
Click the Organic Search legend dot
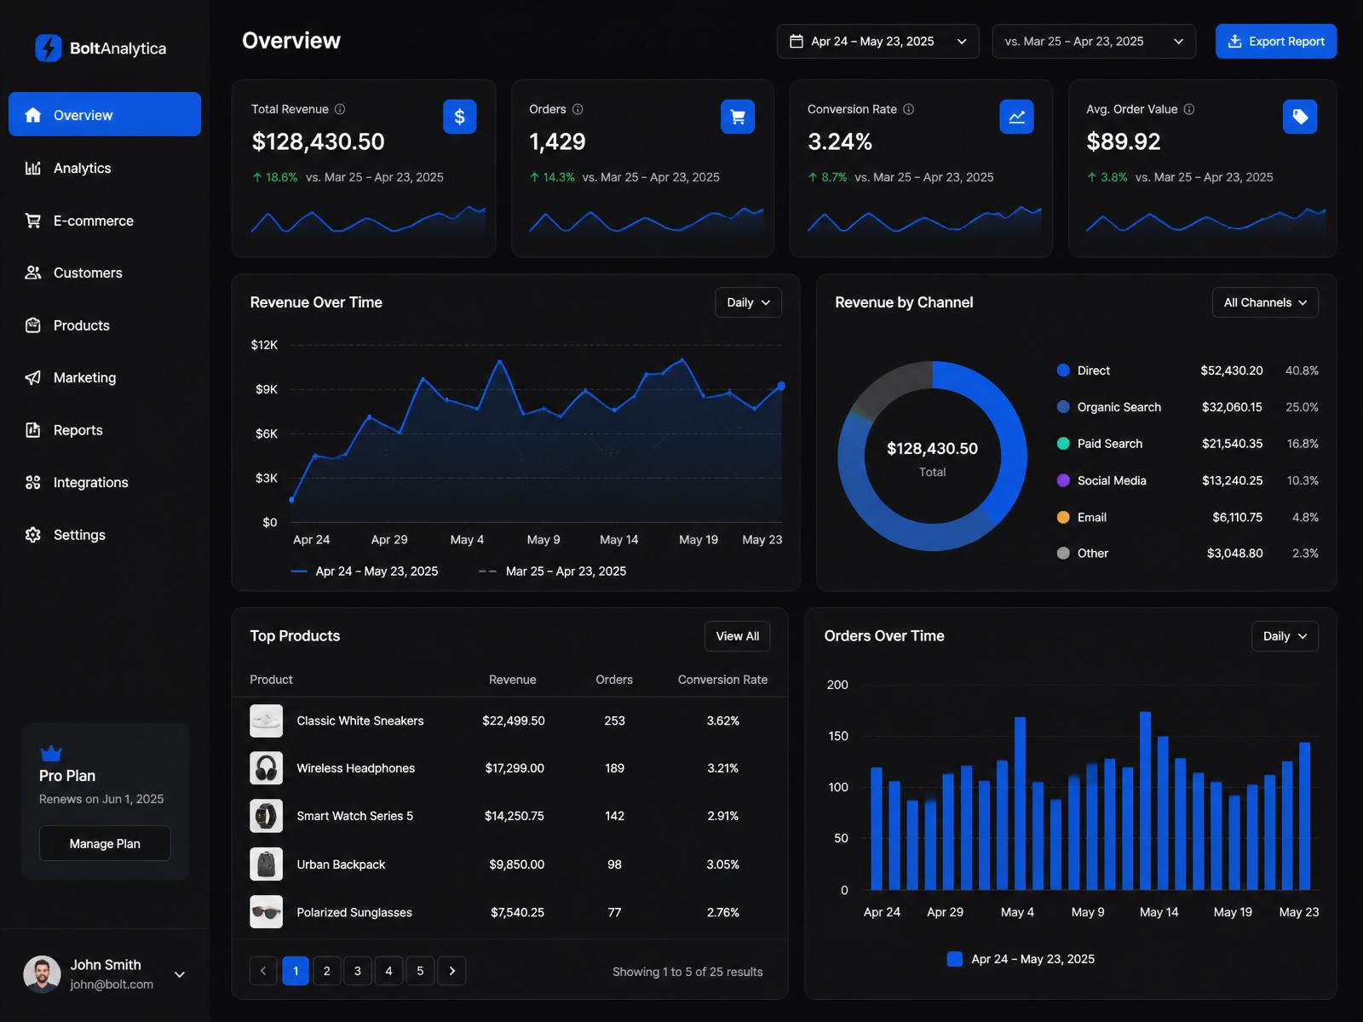pyautogui.click(x=1063, y=407)
